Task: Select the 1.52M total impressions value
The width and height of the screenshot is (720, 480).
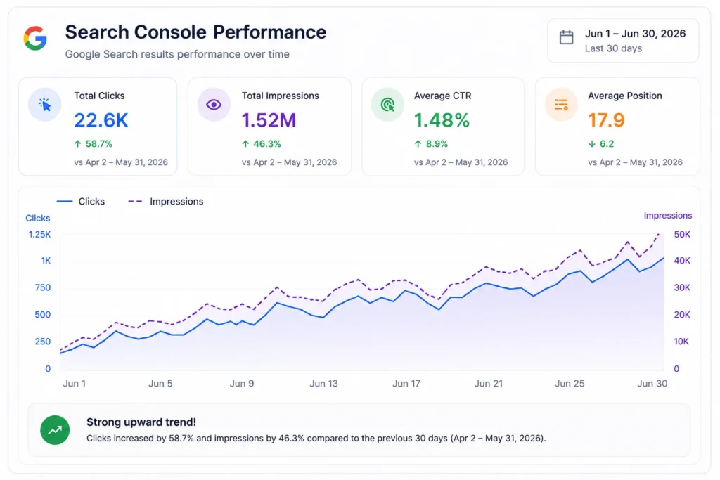Action: (x=269, y=120)
